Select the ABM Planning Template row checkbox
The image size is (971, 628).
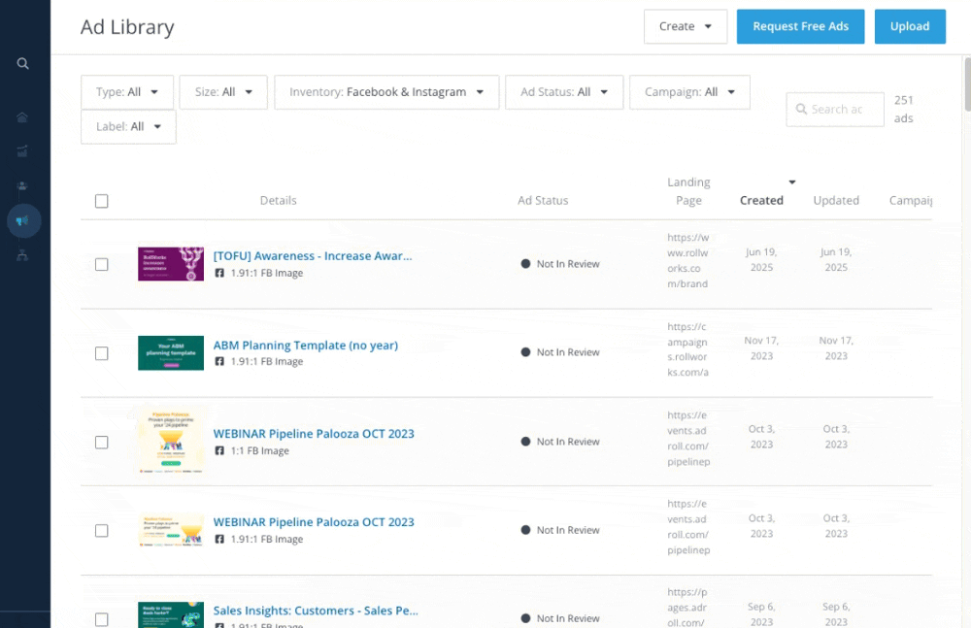point(102,353)
